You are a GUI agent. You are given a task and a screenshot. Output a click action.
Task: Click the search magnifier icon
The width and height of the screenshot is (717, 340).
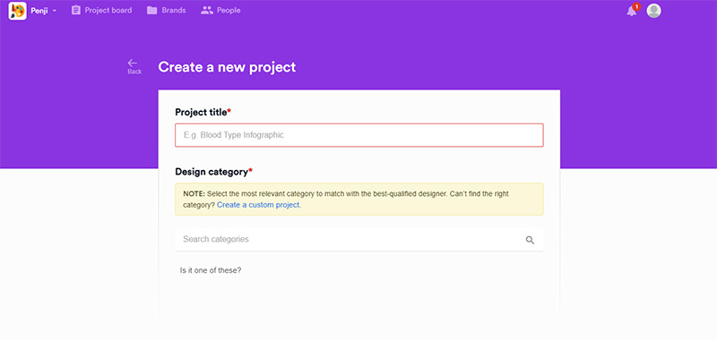(x=530, y=240)
